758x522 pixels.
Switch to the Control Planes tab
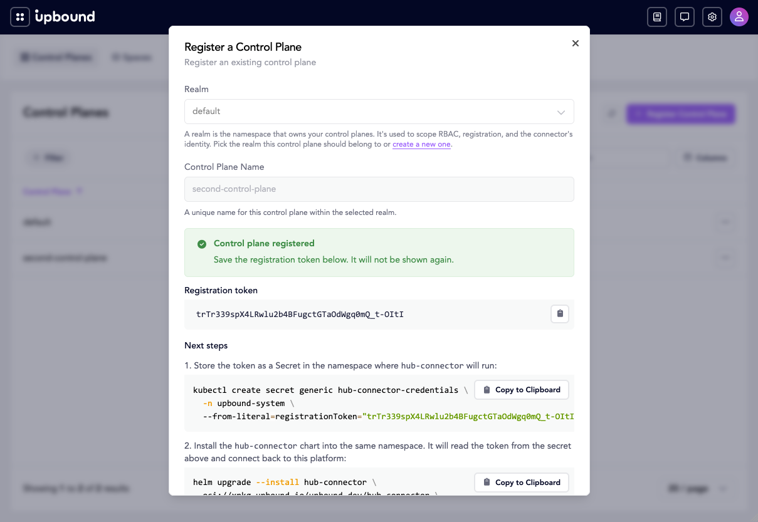(x=57, y=57)
